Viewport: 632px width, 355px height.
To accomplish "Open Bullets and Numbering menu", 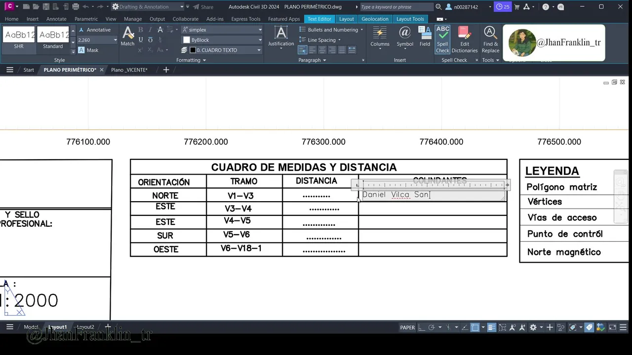I will 331,30.
